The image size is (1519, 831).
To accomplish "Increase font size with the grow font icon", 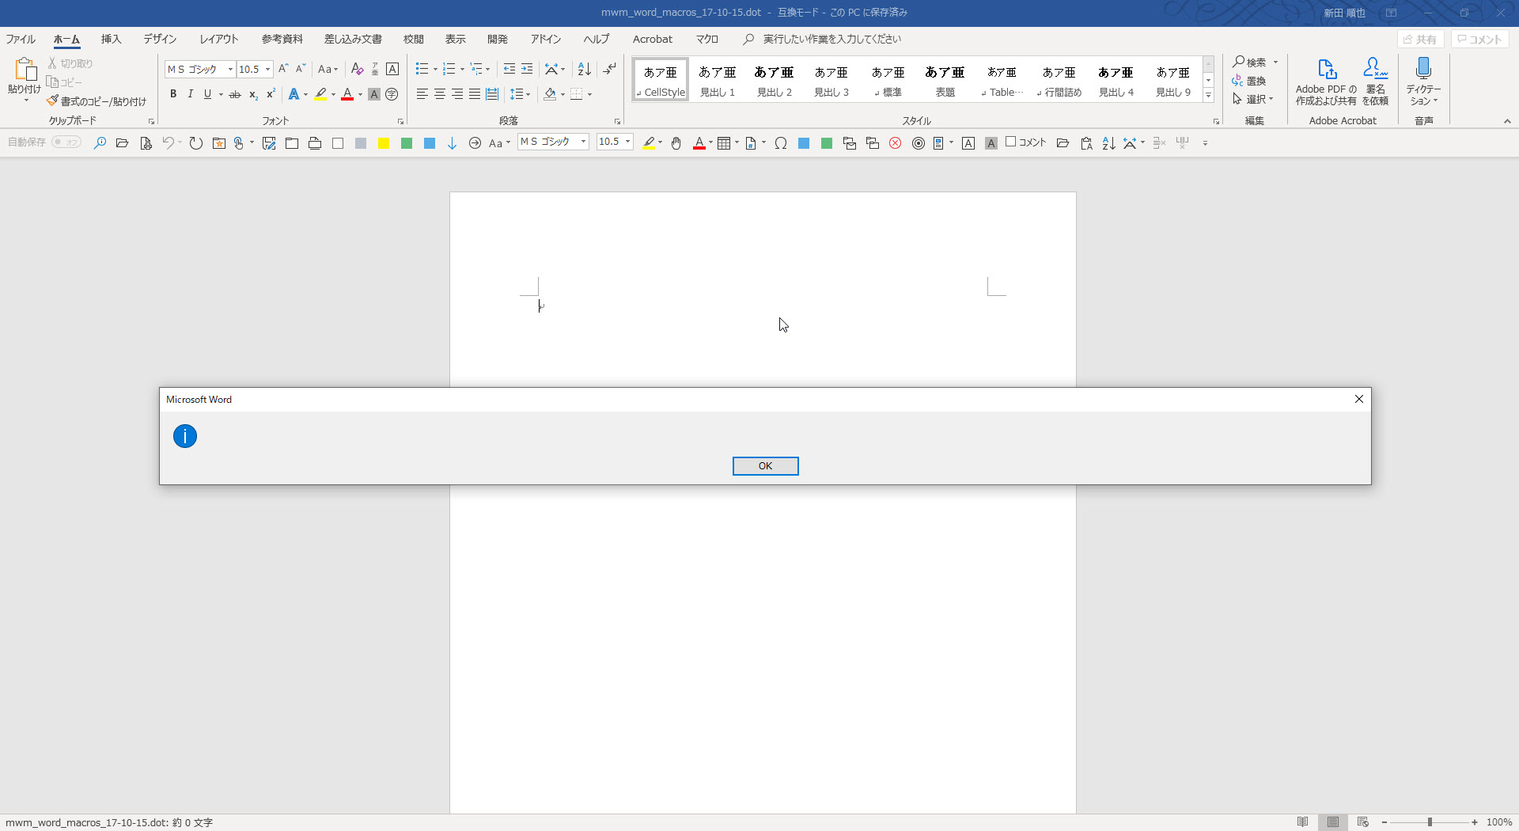I will tap(283, 69).
